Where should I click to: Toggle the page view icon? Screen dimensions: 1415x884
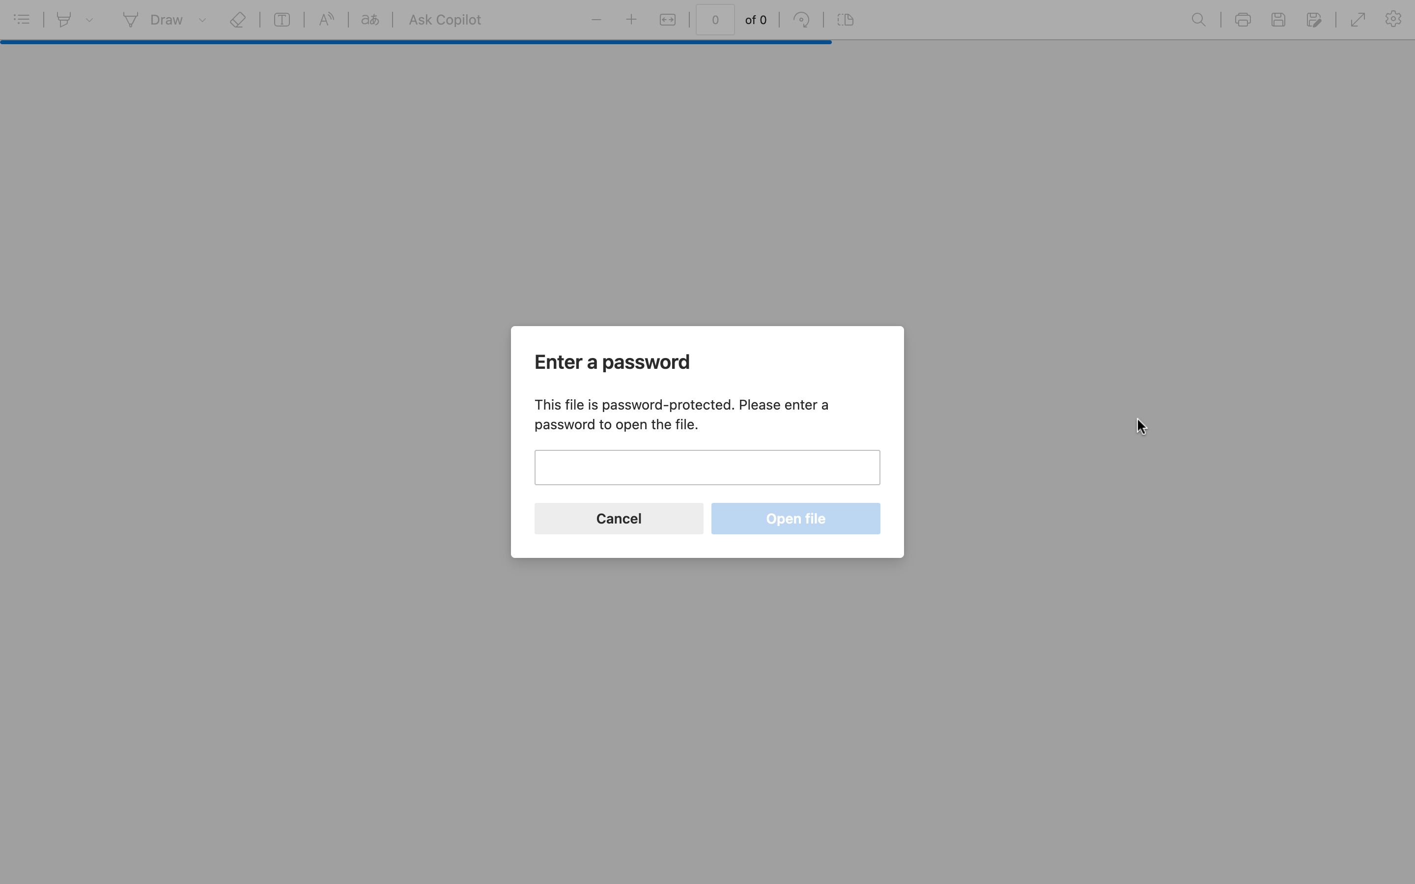tap(846, 20)
